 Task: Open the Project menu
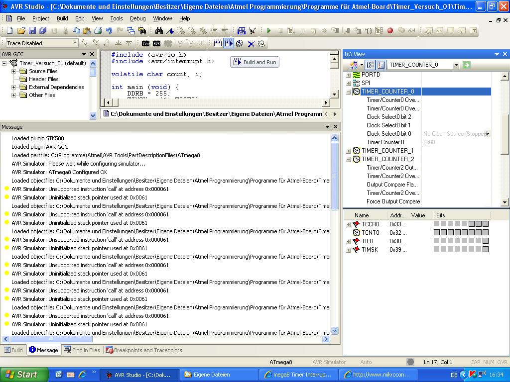(x=41, y=18)
